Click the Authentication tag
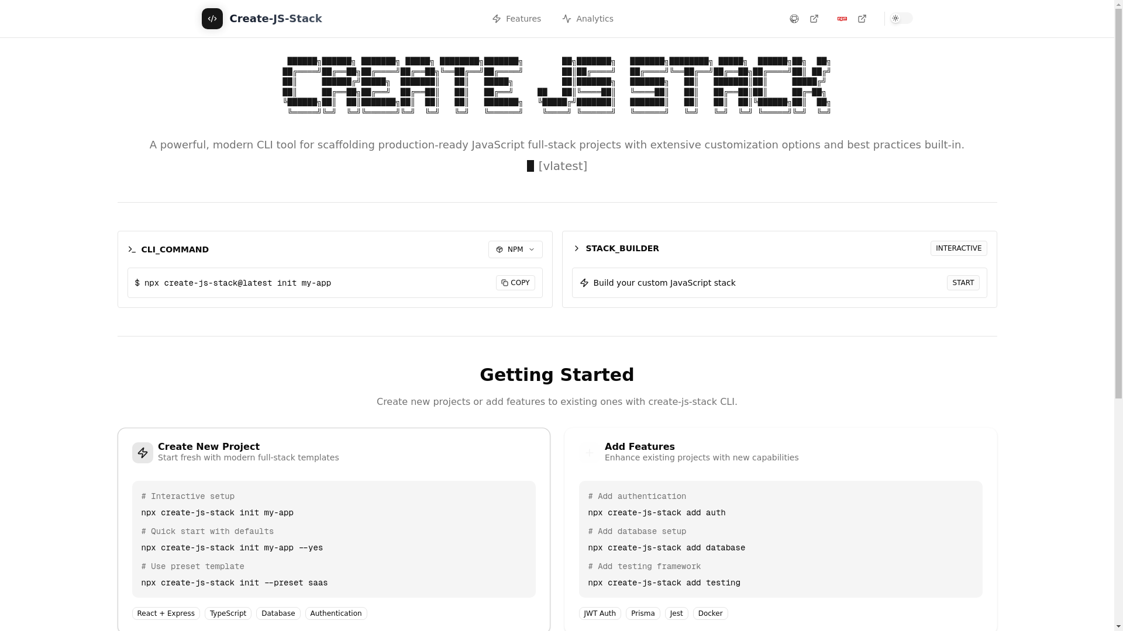Image resolution: width=1123 pixels, height=631 pixels. click(x=336, y=613)
